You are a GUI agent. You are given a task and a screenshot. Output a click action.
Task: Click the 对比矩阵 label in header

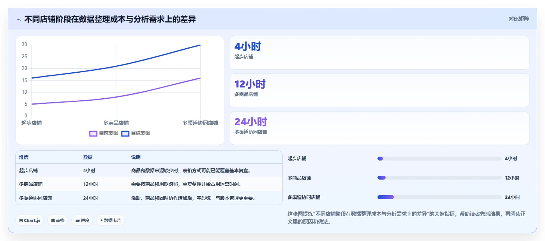point(519,19)
